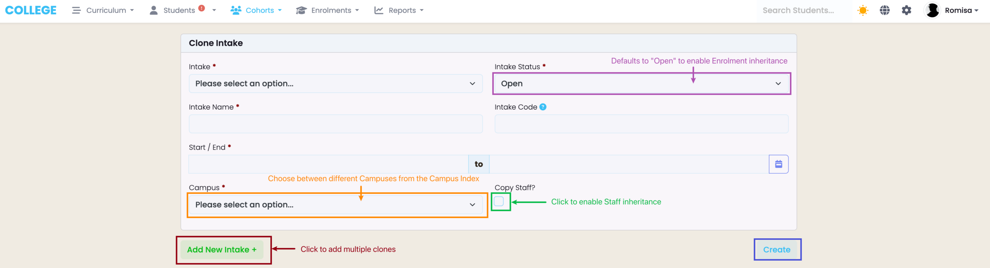This screenshot has height=268, width=990.
Task: Expand the Campus dropdown
Action: pyautogui.click(x=335, y=205)
